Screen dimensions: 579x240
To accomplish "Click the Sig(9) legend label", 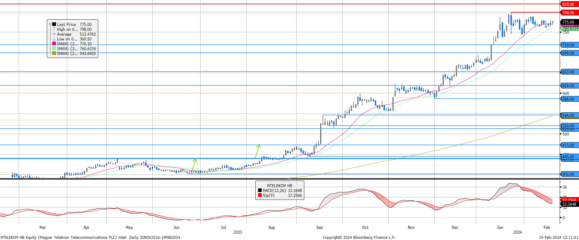I will [269, 195].
